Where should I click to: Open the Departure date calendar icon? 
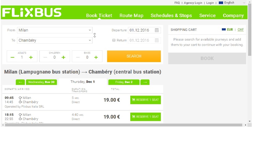click(157, 30)
